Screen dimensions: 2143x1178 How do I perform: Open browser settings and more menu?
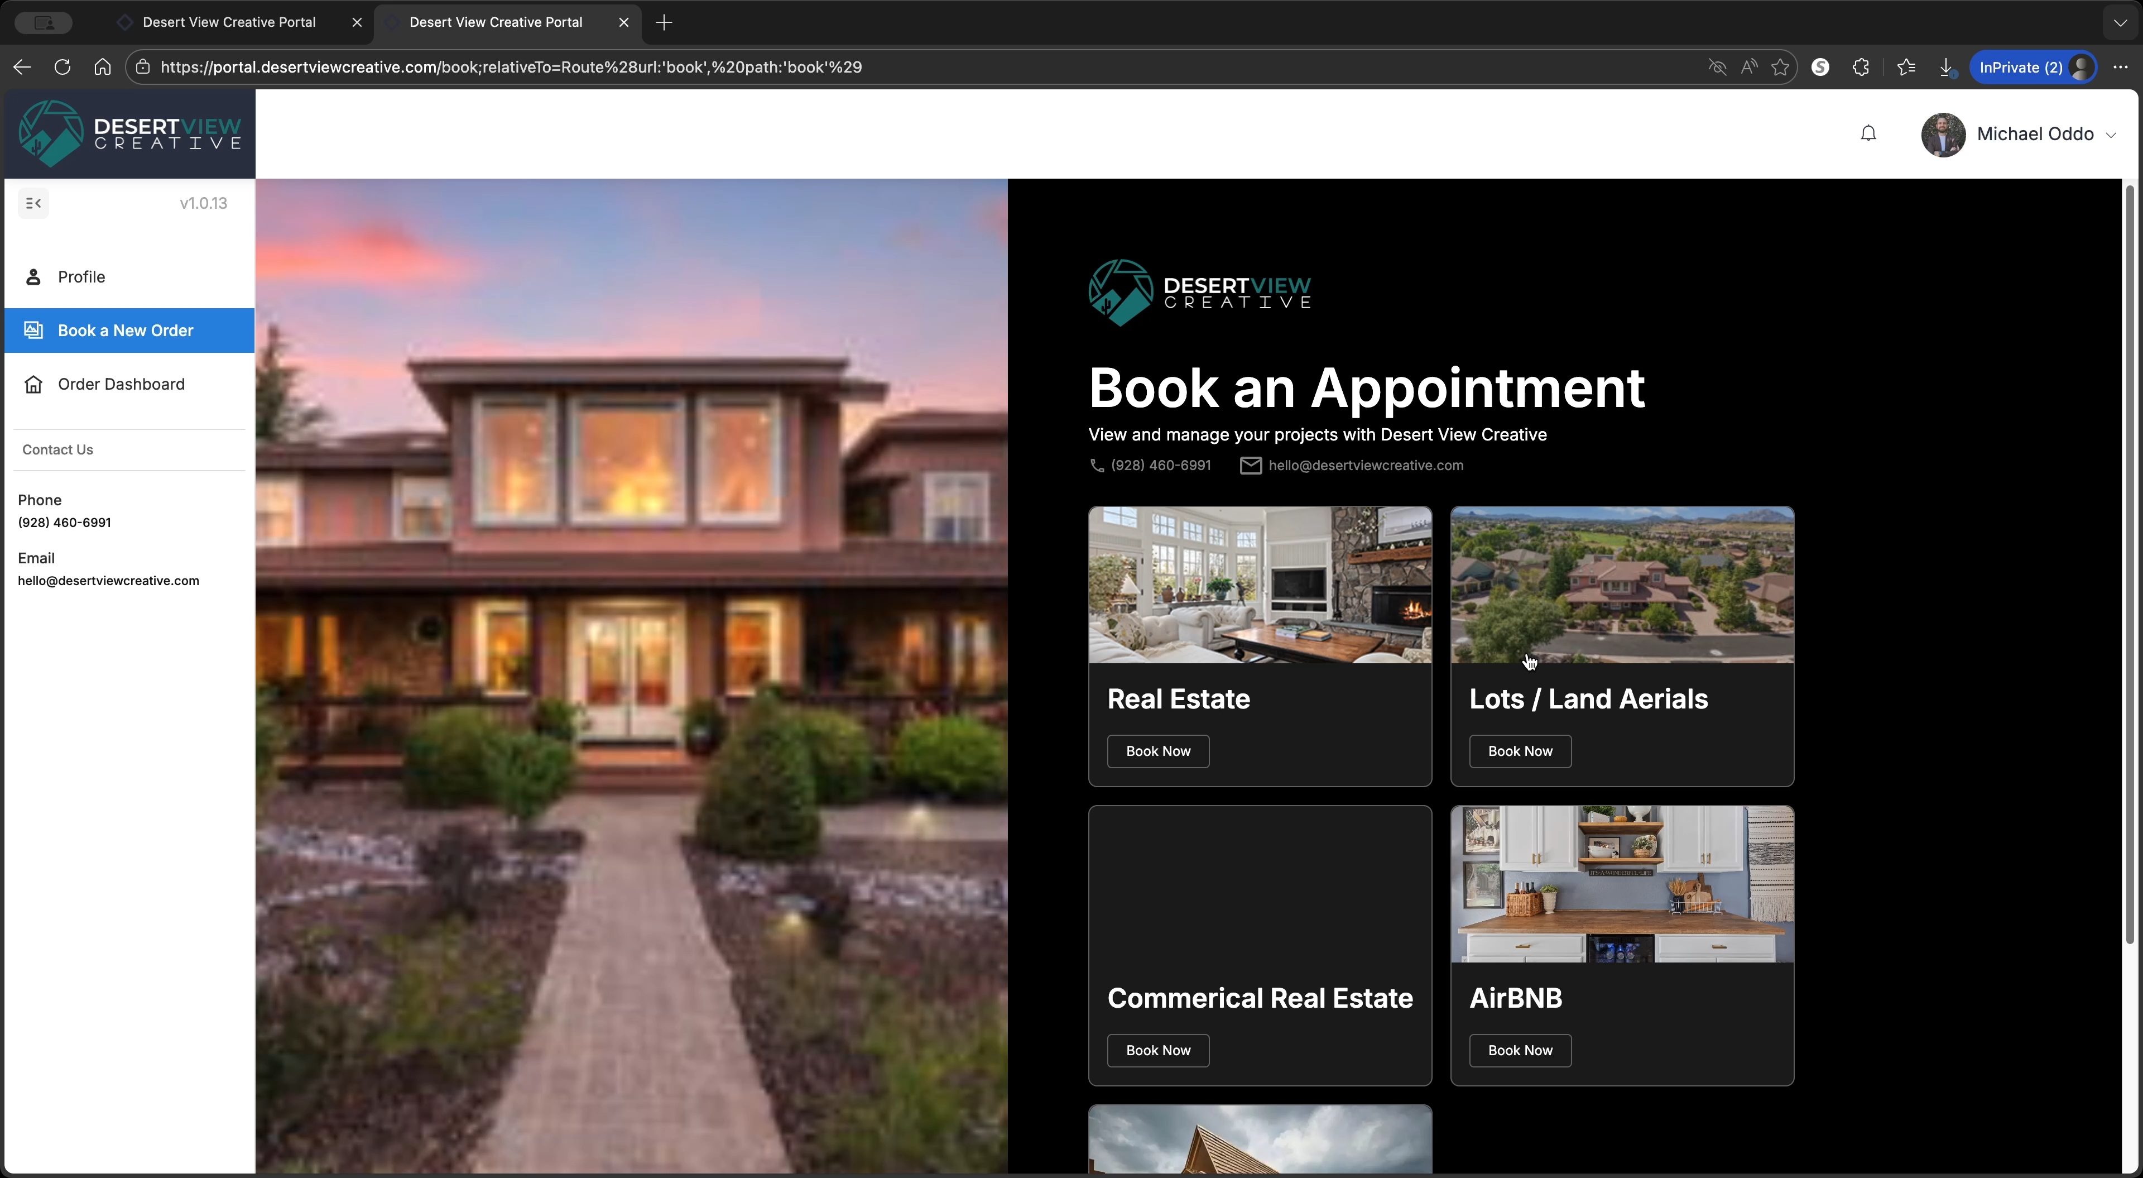[2121, 68]
